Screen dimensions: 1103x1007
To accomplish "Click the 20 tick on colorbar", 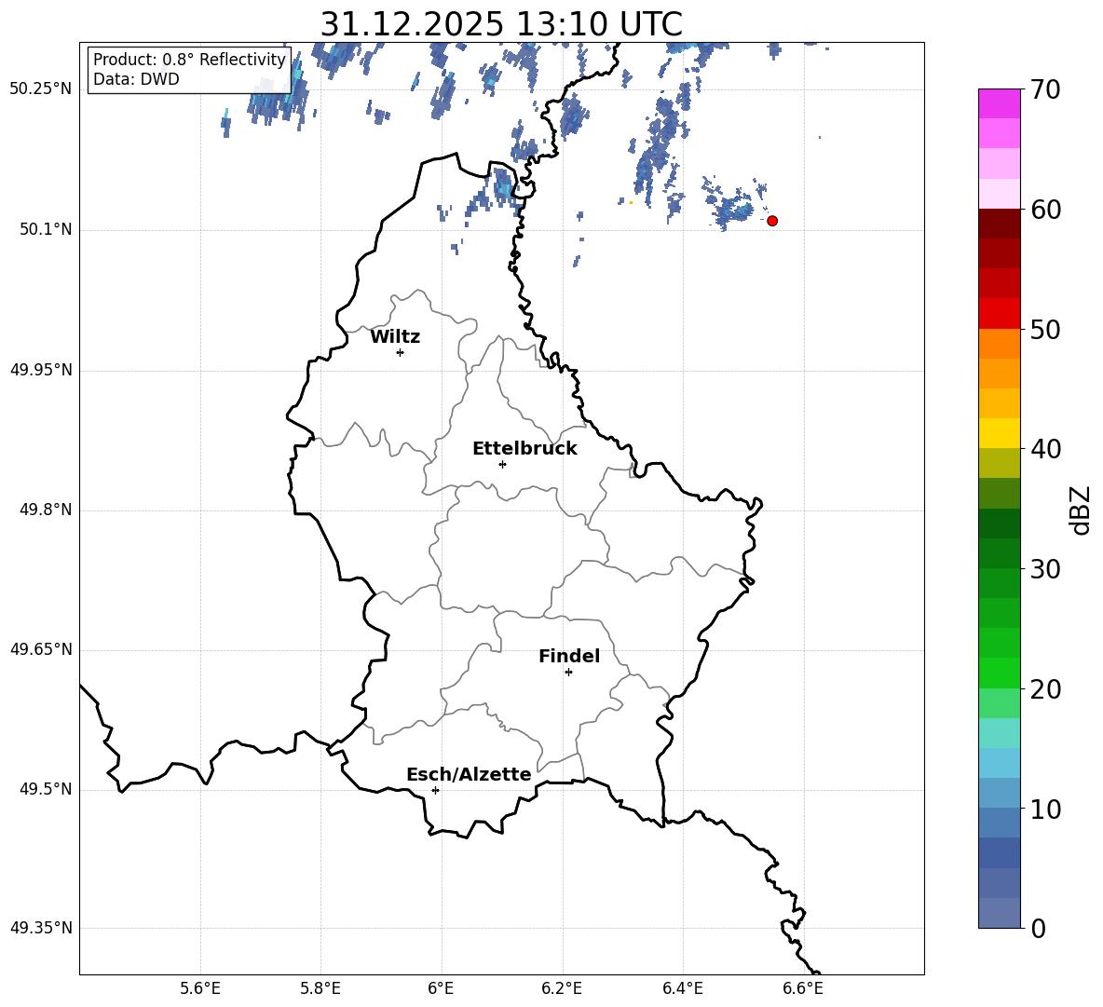I will tap(1045, 688).
